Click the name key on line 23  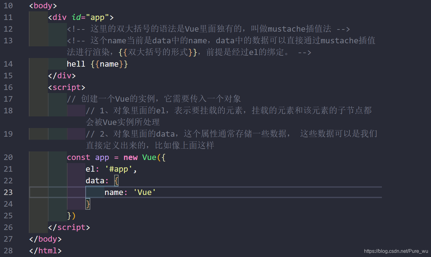point(114,192)
